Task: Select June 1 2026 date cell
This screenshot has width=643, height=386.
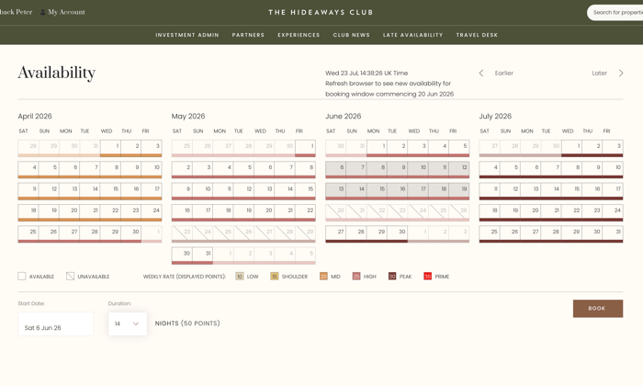Action: [x=377, y=147]
